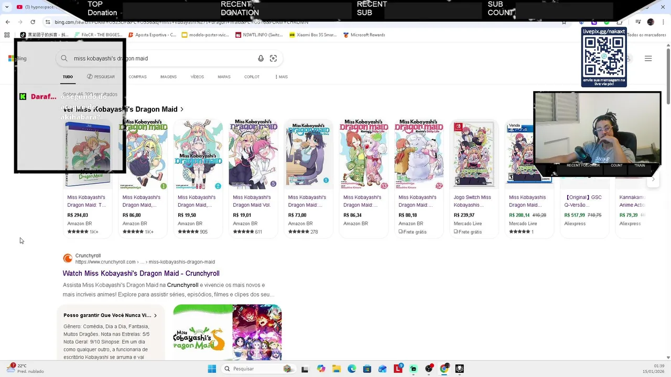Image resolution: width=671 pixels, height=377 pixels.
Task: Click the magnifier icon in search box
Action: pos(64,59)
